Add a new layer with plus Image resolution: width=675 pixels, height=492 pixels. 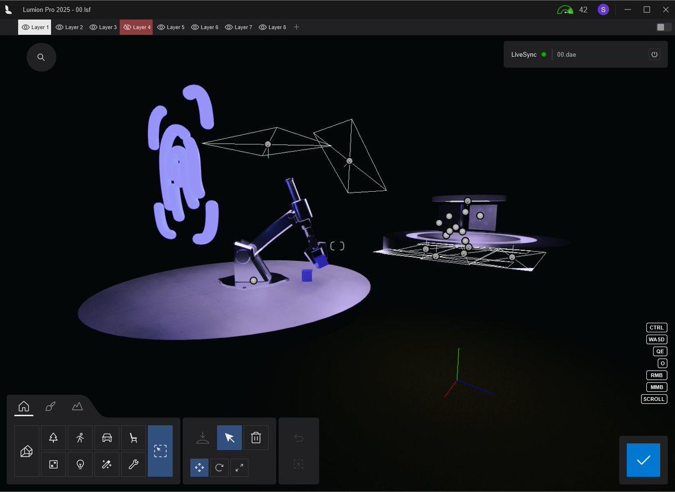[296, 27]
